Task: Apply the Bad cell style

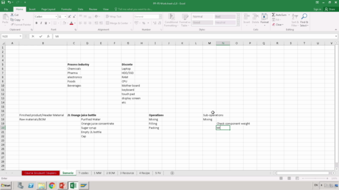Action: pos(225,16)
